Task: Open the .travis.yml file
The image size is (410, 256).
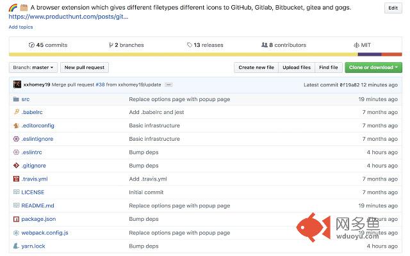Action: (35, 179)
